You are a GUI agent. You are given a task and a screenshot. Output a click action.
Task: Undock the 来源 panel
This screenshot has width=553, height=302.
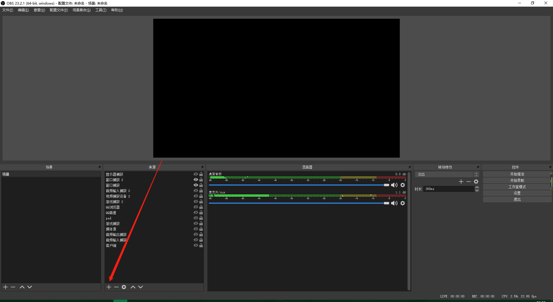(202, 167)
